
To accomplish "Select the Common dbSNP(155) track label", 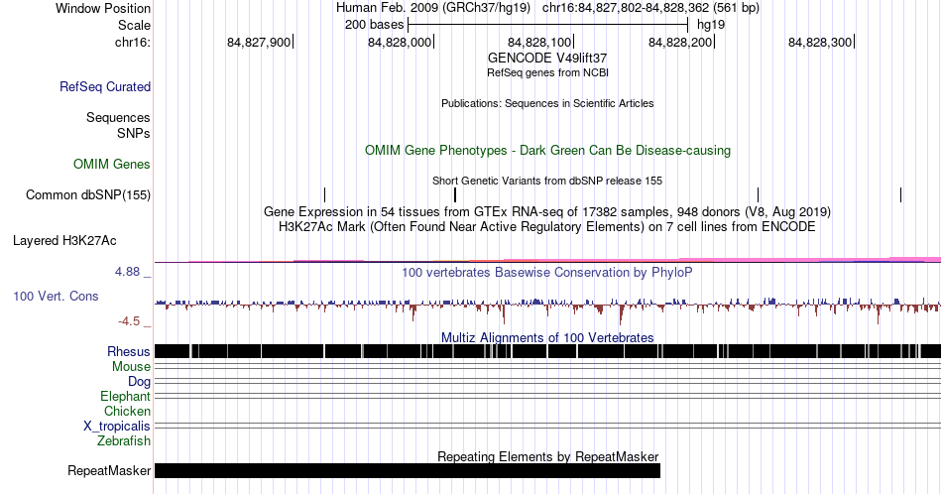I will 88,194.
